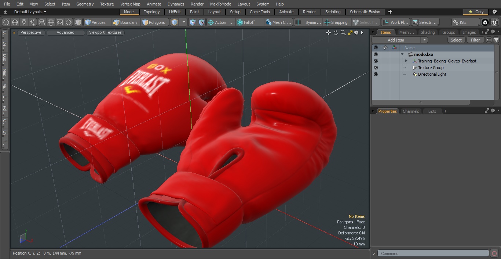Open the Shading tab in the right panel
Image resolution: width=501 pixels, height=259 pixels.
pyautogui.click(x=427, y=32)
